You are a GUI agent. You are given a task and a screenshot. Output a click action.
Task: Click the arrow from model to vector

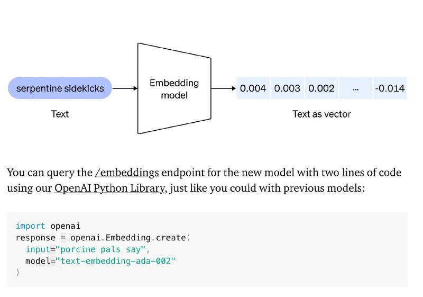223,88
